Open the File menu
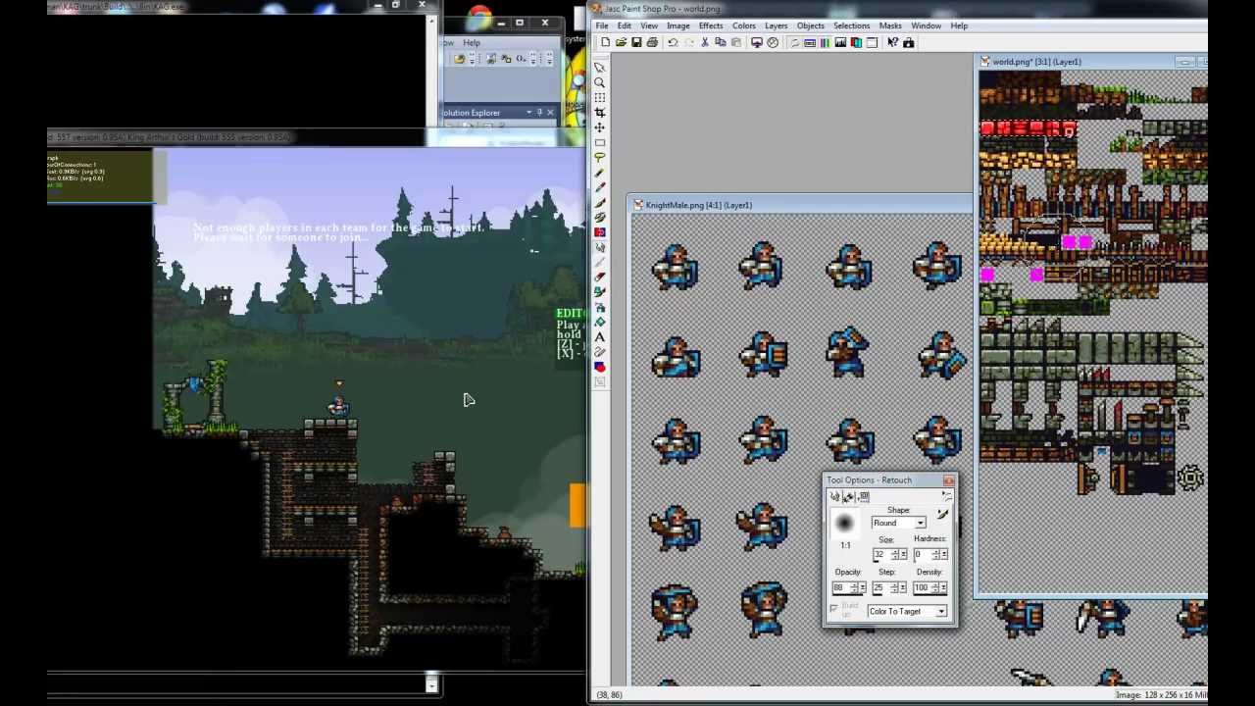This screenshot has width=1255, height=706. pos(602,25)
